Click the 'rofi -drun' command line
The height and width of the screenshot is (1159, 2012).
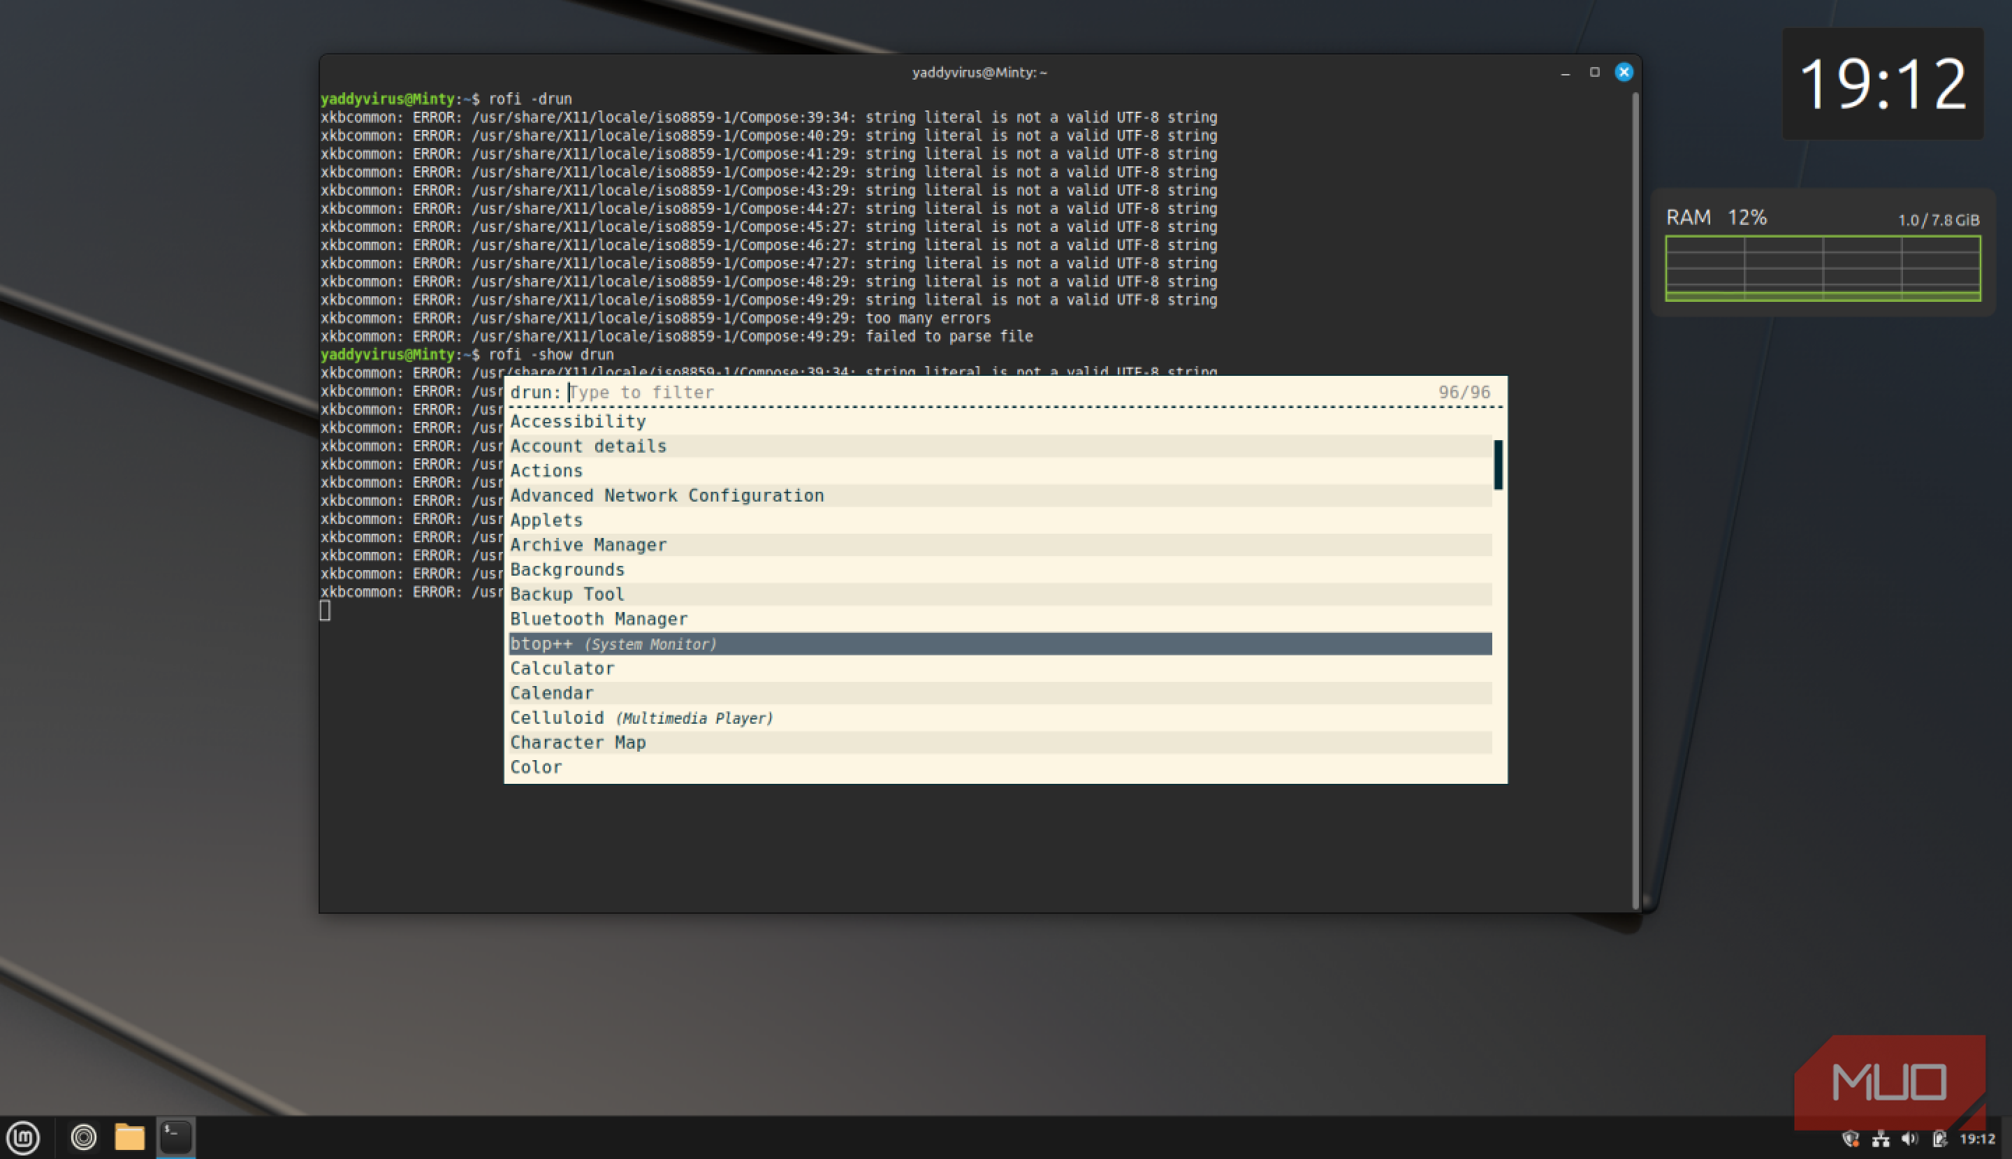click(x=530, y=99)
